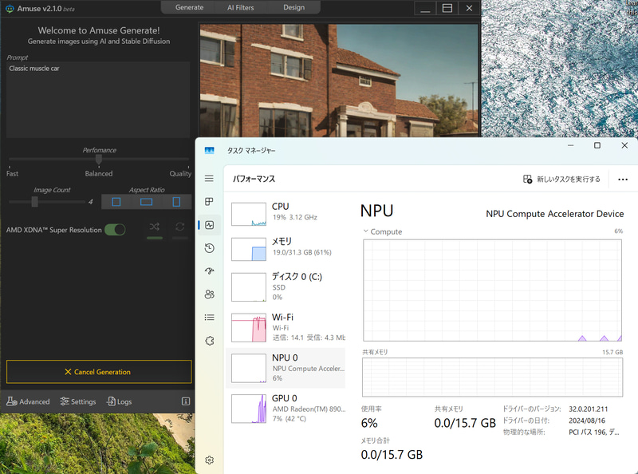Switch to the Generate tab in Amuse
The height and width of the screenshot is (474, 638).
click(189, 7)
